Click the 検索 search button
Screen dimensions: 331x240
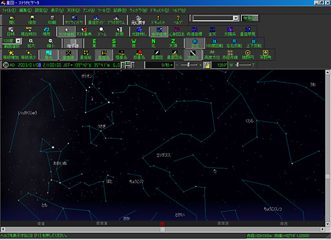250,18
